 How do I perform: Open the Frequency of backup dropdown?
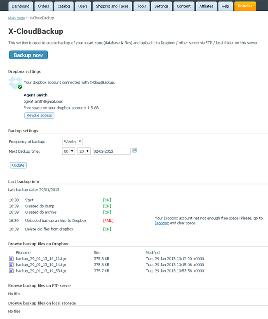[72, 142]
